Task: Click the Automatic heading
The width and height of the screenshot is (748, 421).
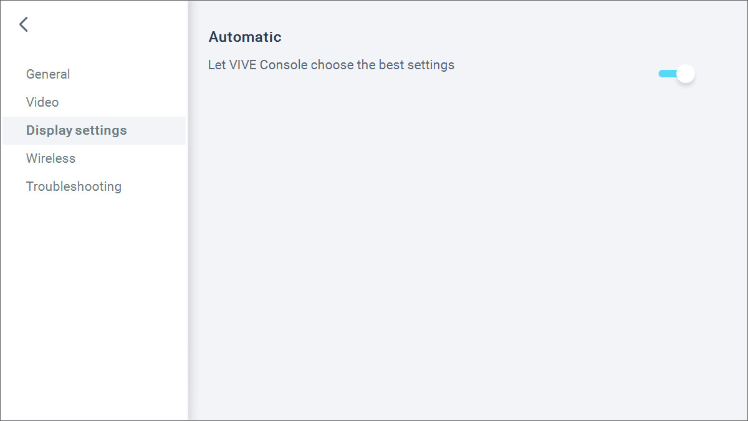Action: coord(245,37)
